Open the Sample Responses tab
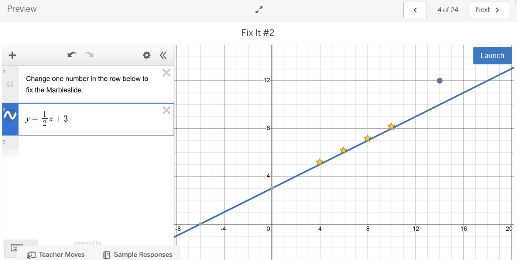517x260 pixels. (x=138, y=254)
